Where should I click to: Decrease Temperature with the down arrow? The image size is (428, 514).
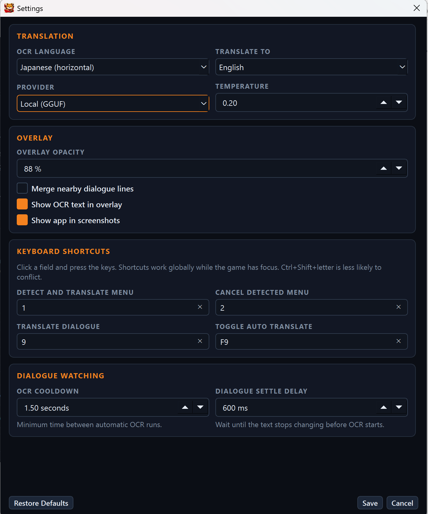[x=399, y=102]
